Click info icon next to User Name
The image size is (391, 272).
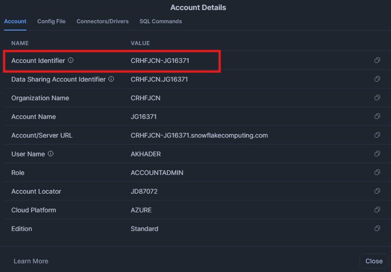pyautogui.click(x=51, y=154)
